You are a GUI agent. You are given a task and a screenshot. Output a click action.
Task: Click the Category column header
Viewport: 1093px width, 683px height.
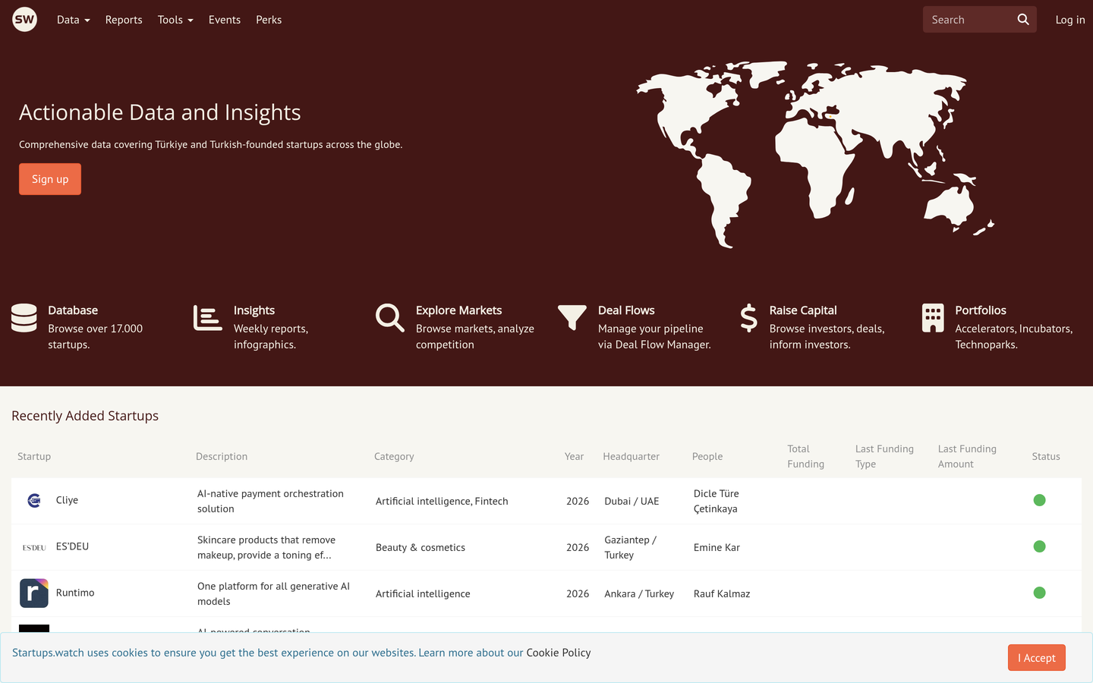394,456
